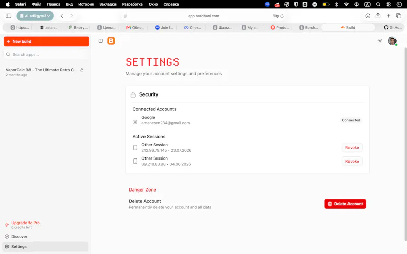Open Settings in the sidebar
This screenshot has width=407, height=254.
[x=45, y=247]
